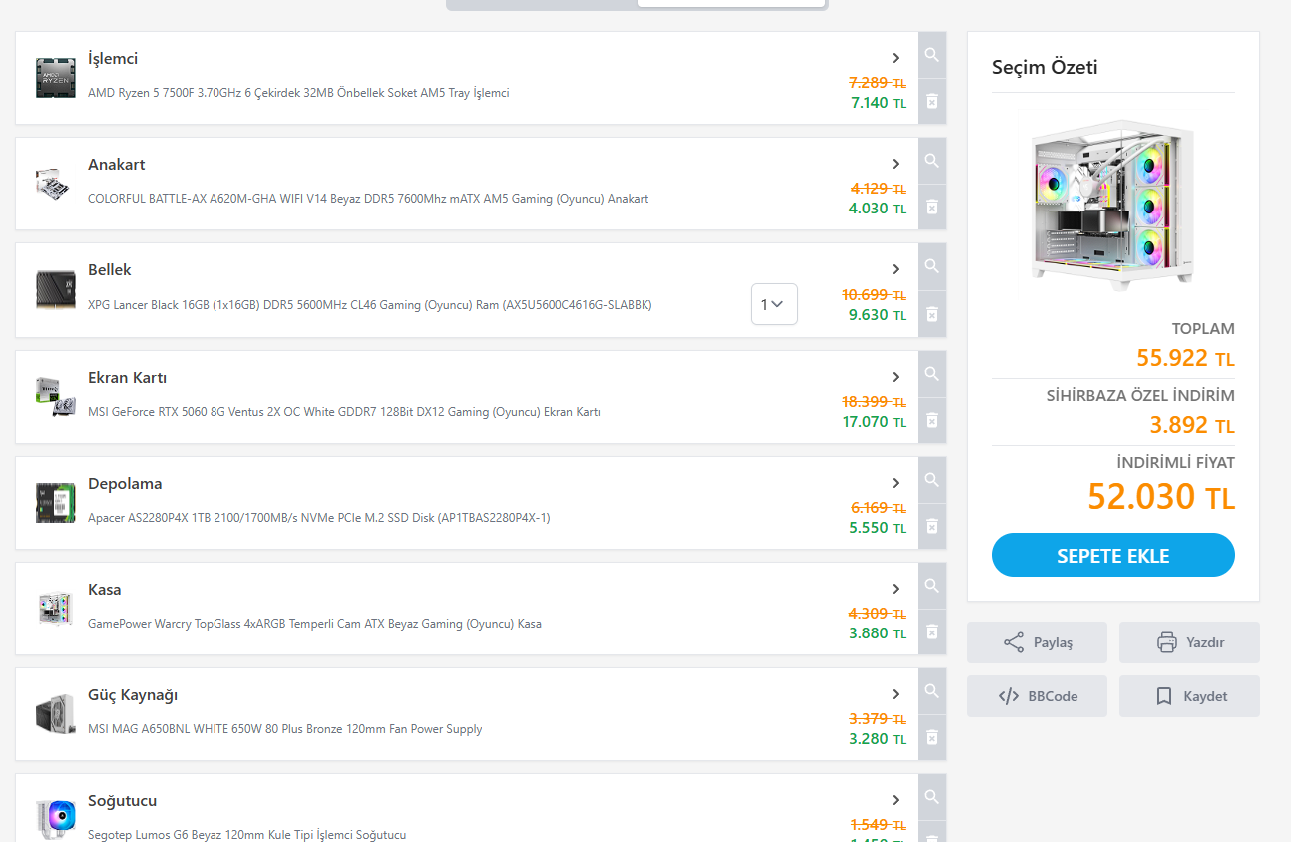Select the Ekran Kartı heading
The width and height of the screenshot is (1291, 842).
point(128,378)
